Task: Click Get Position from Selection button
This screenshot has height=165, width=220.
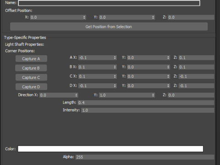Action: point(109,27)
